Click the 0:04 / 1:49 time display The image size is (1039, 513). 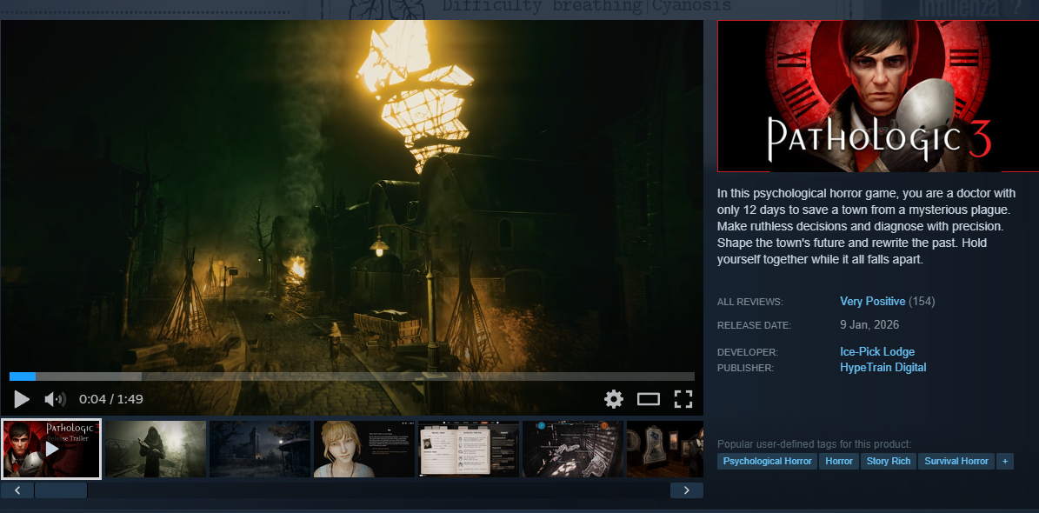(x=110, y=399)
